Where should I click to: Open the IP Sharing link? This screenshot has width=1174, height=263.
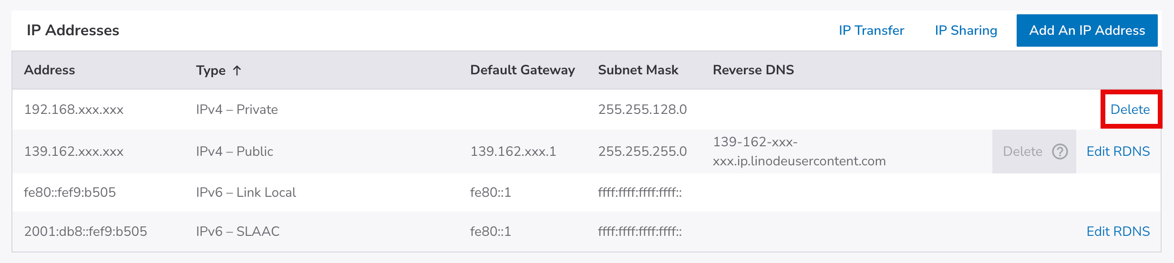point(966,30)
